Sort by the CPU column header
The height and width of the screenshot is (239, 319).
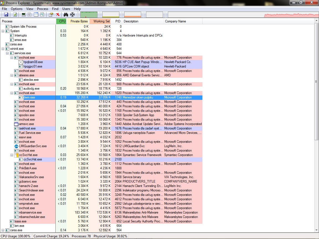(61, 21)
